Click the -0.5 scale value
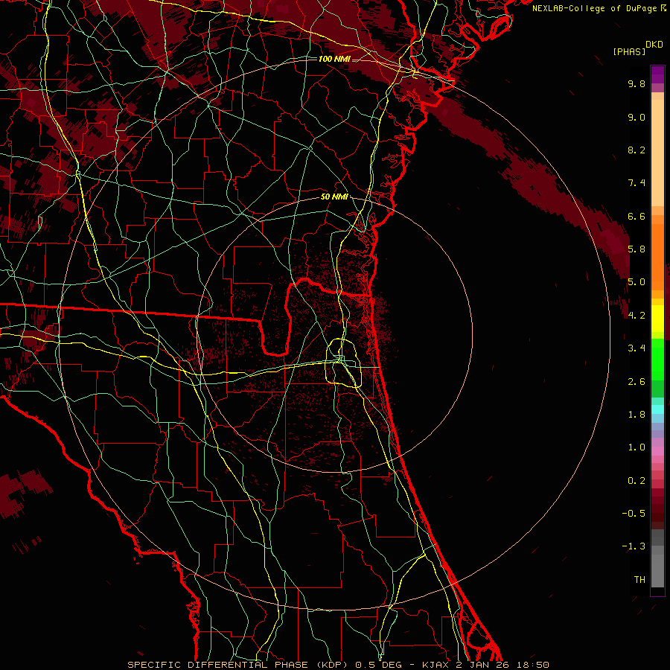670x670 pixels. click(x=634, y=514)
